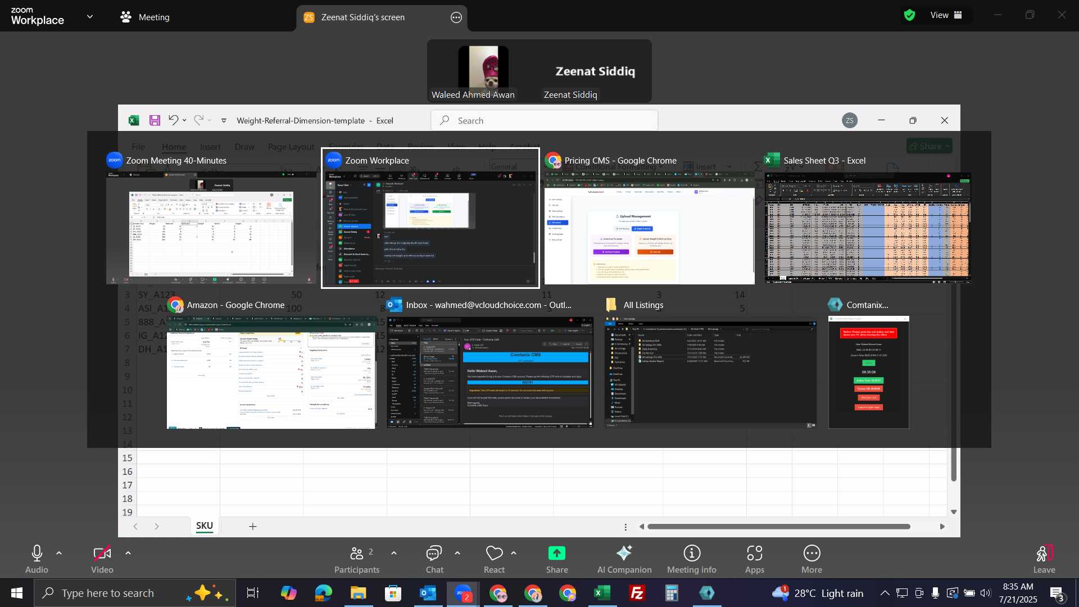Open the File tab in Excel
The image size is (1079, 607).
[138, 147]
